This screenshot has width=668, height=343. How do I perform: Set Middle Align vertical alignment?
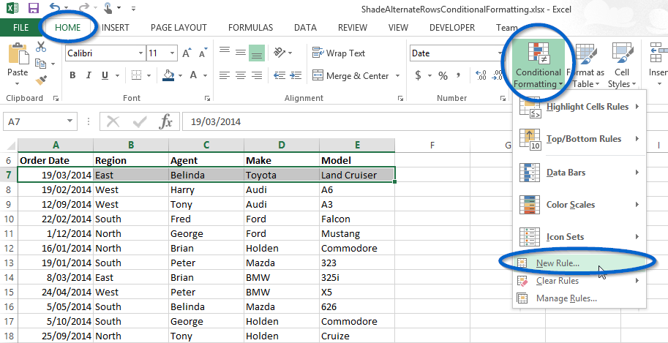click(x=241, y=53)
